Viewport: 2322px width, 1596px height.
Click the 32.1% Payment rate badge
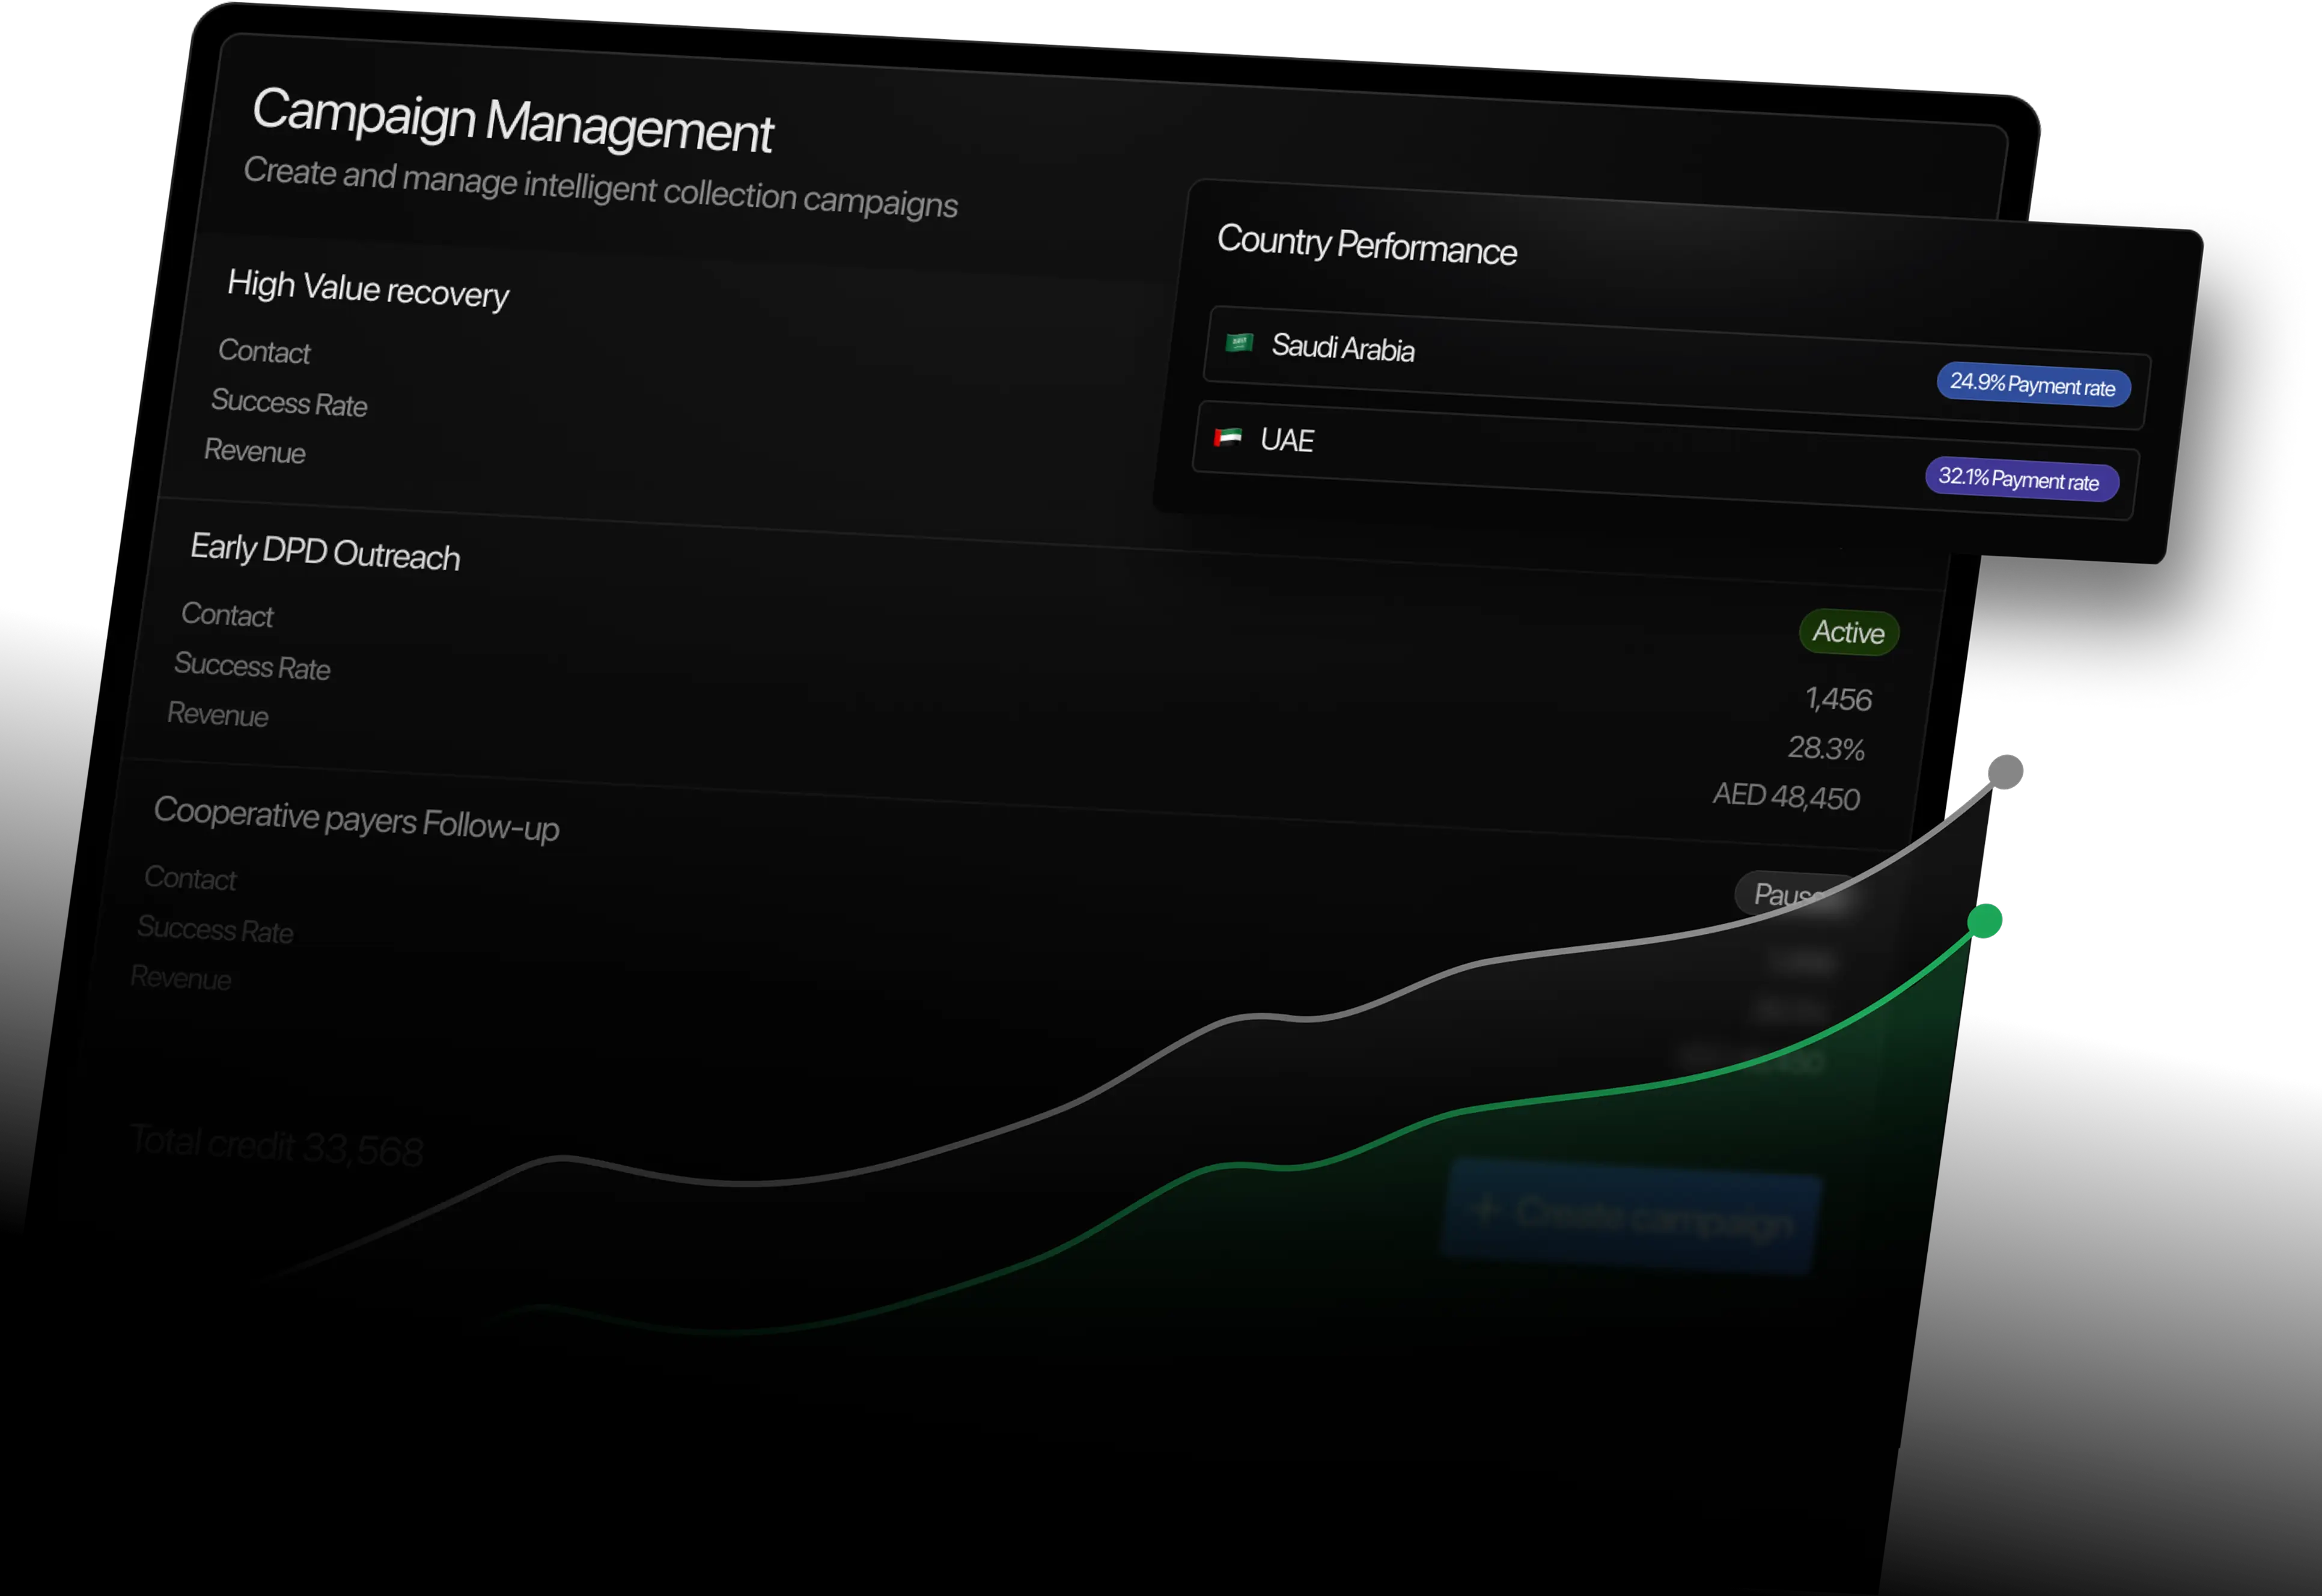pos(2020,480)
